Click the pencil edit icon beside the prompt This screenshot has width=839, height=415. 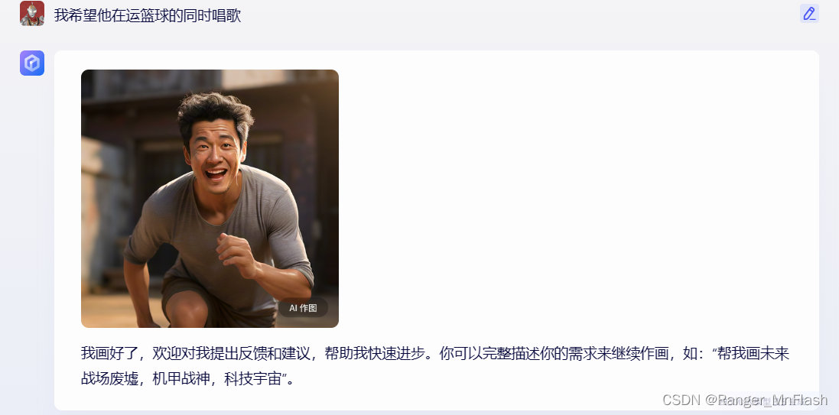(809, 13)
